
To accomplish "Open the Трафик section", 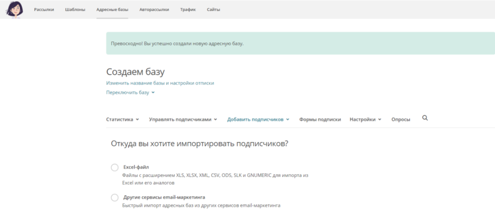I will pos(188,10).
